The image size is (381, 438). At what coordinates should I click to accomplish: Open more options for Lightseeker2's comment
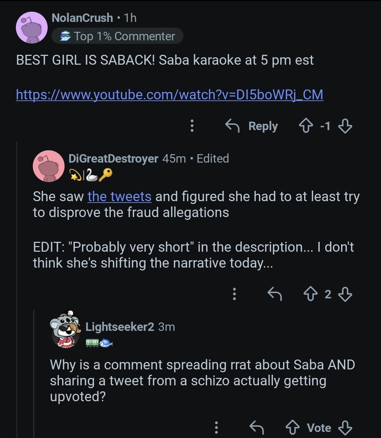pos(216,428)
